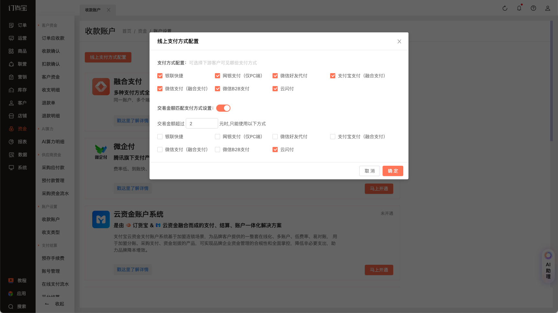Open the 营销 sidebar module
The height and width of the screenshot is (313, 558).
coord(18,77)
